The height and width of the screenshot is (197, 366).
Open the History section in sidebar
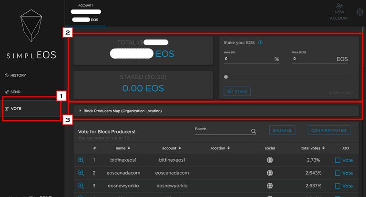click(x=15, y=75)
